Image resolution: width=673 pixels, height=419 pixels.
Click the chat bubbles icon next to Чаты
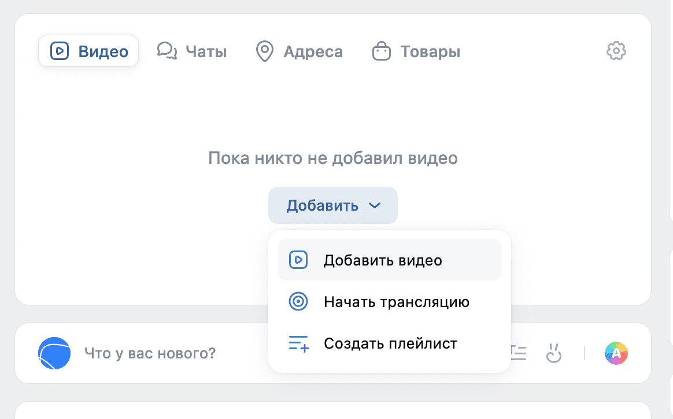point(166,51)
